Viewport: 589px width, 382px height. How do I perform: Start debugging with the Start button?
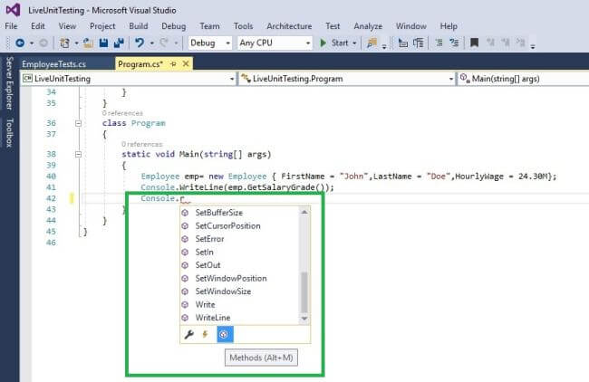pyautogui.click(x=334, y=43)
